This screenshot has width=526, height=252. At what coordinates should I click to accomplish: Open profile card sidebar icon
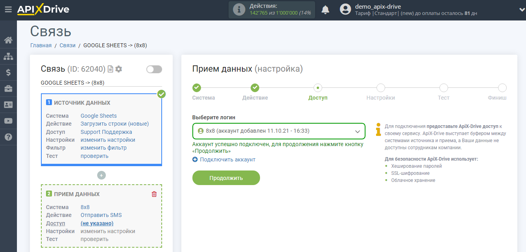(x=8, y=105)
